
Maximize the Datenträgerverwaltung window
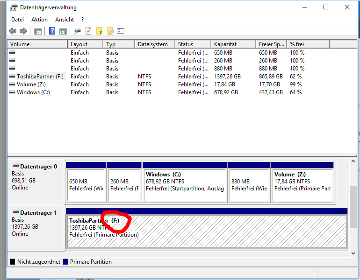pos(326,7)
